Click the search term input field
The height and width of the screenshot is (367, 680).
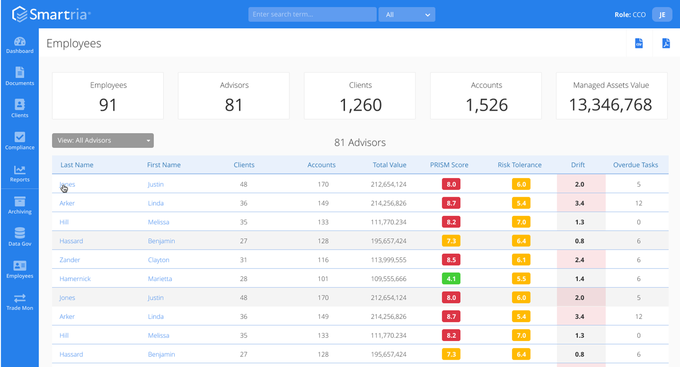[312, 14]
